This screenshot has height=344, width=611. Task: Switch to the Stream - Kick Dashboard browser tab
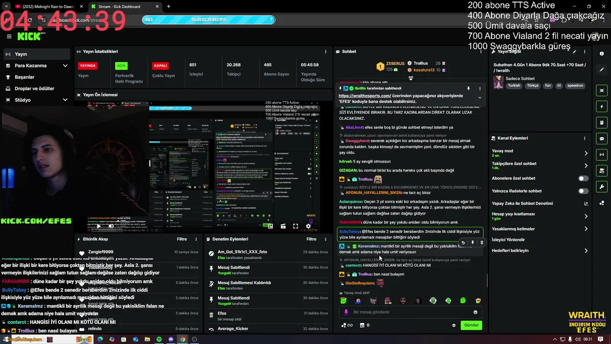point(125,7)
